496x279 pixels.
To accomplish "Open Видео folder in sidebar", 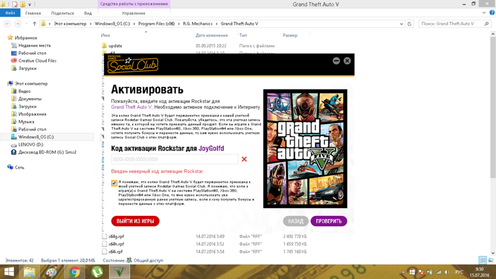I will [24, 91].
